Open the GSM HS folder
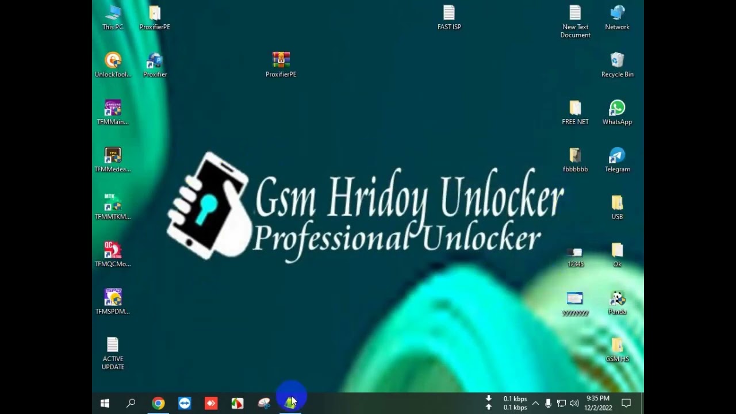The width and height of the screenshot is (736, 414). (x=617, y=349)
